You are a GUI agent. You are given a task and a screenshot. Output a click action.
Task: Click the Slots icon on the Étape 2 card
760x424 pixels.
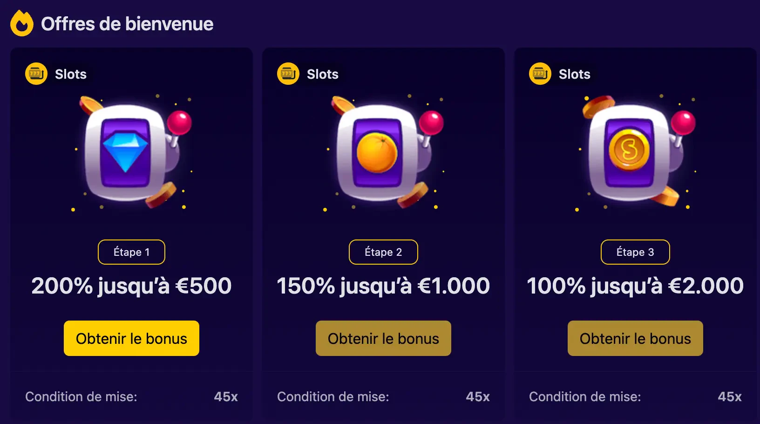pyautogui.click(x=288, y=74)
